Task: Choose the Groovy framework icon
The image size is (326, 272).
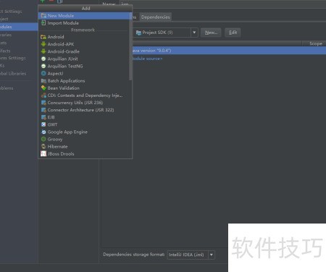Action: pyautogui.click(x=43, y=139)
